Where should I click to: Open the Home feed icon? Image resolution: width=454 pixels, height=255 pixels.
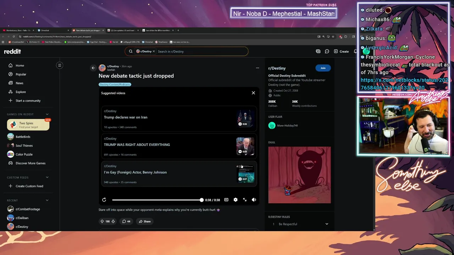[11, 66]
